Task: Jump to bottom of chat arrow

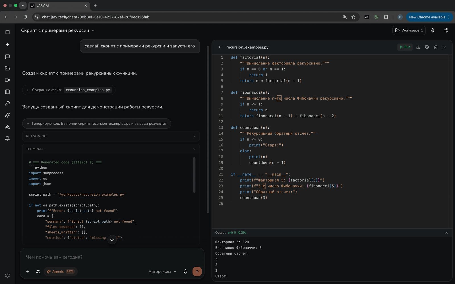Action: [112, 239]
